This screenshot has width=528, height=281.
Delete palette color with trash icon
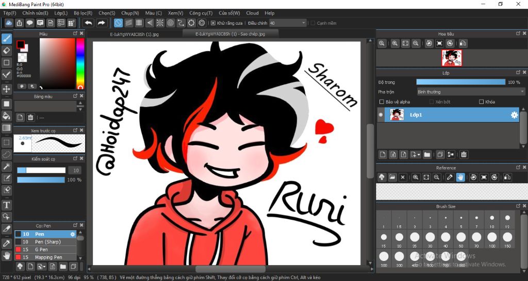pos(30,117)
